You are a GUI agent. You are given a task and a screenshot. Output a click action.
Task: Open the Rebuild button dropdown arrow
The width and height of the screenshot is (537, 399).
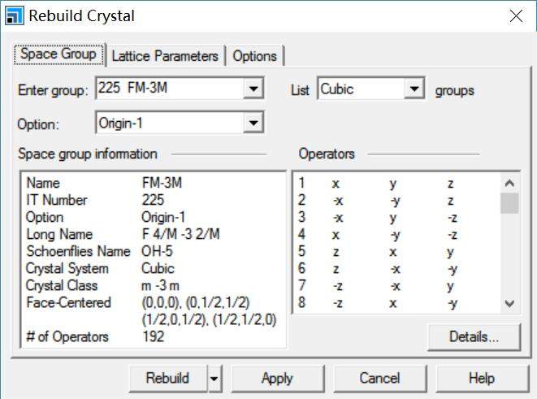214,378
